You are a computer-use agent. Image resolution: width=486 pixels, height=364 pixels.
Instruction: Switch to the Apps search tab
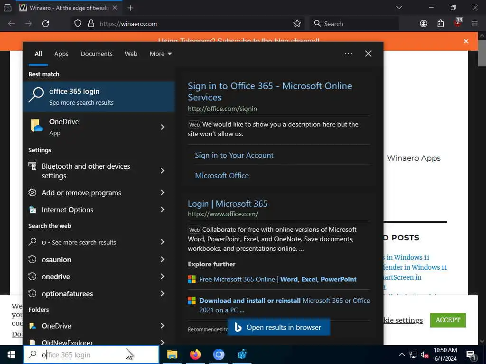click(61, 54)
